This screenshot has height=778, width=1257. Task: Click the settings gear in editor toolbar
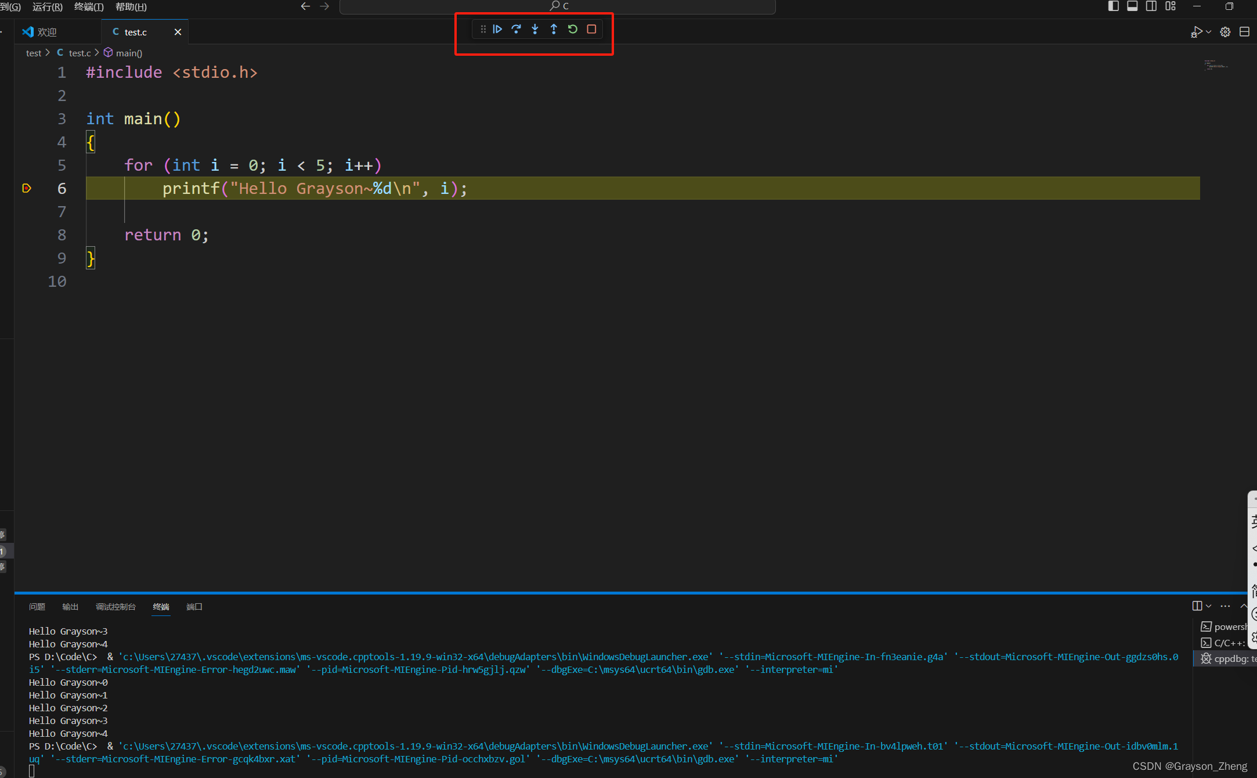click(x=1225, y=32)
